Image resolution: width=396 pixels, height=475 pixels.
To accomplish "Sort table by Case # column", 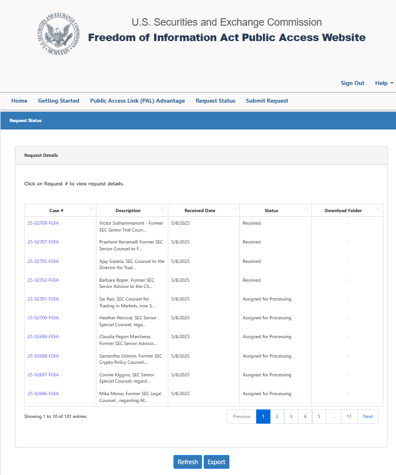I will 91,209.
